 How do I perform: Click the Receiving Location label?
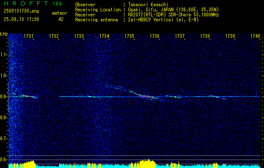[98, 10]
